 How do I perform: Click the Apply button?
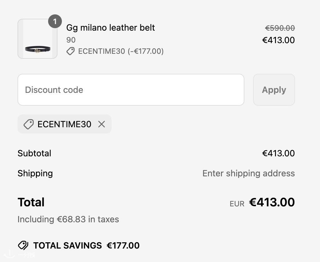[x=274, y=90]
